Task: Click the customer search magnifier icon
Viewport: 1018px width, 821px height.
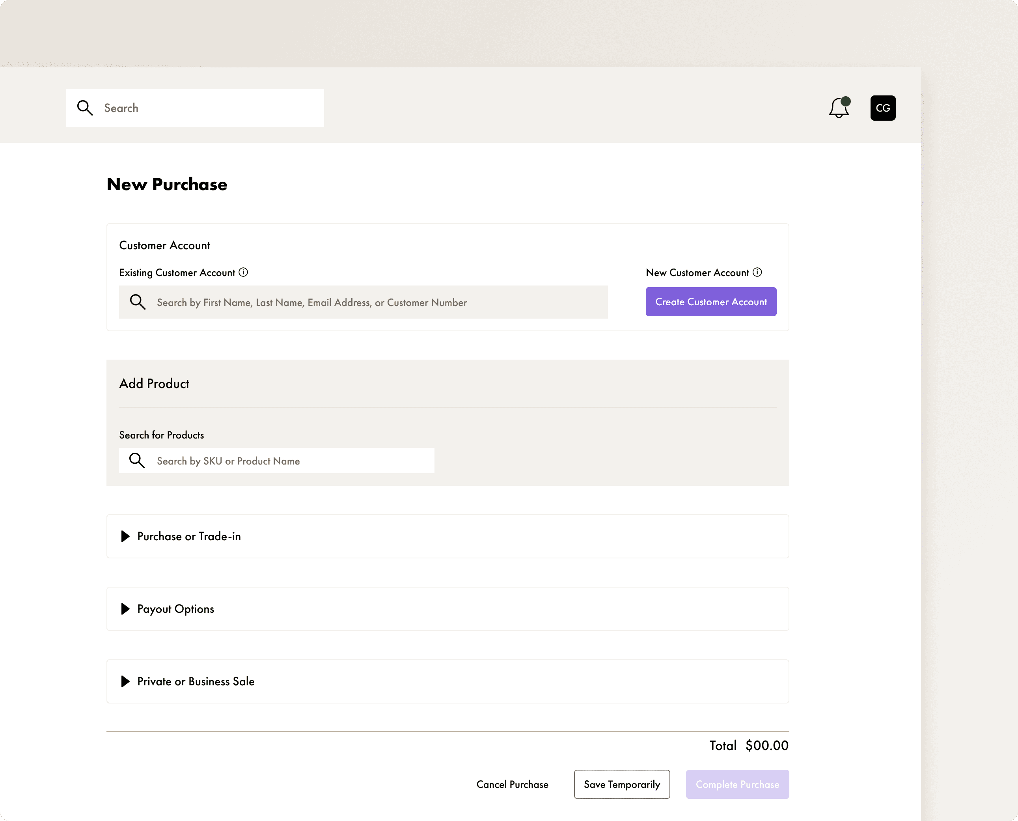Action: pos(138,302)
